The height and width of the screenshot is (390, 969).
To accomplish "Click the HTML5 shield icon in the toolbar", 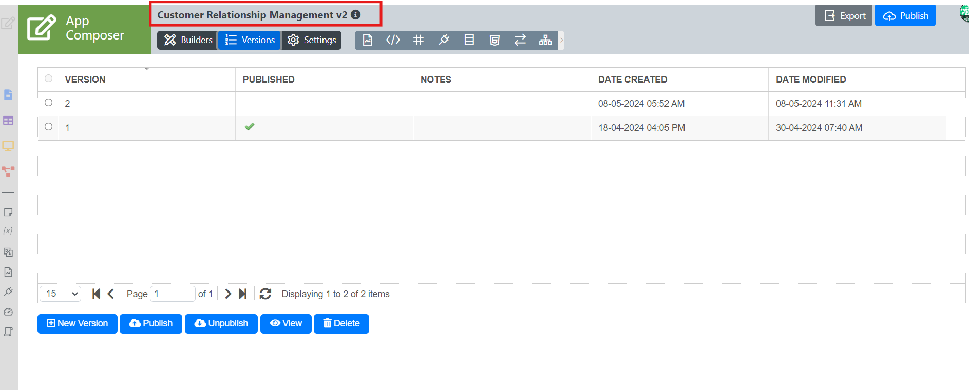I will (495, 40).
